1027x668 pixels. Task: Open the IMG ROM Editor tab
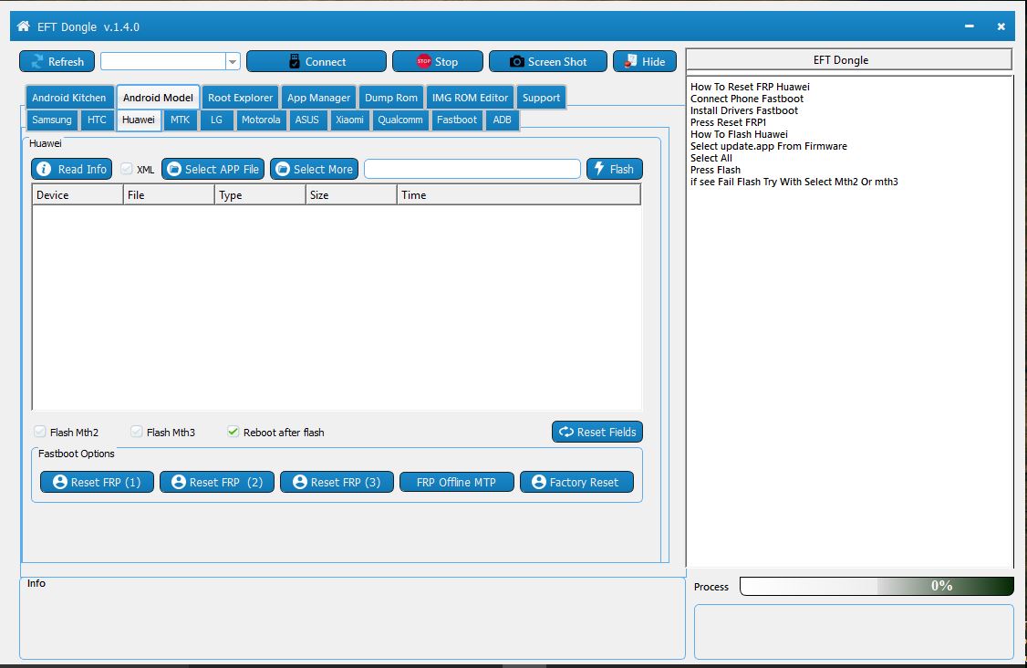coord(471,98)
